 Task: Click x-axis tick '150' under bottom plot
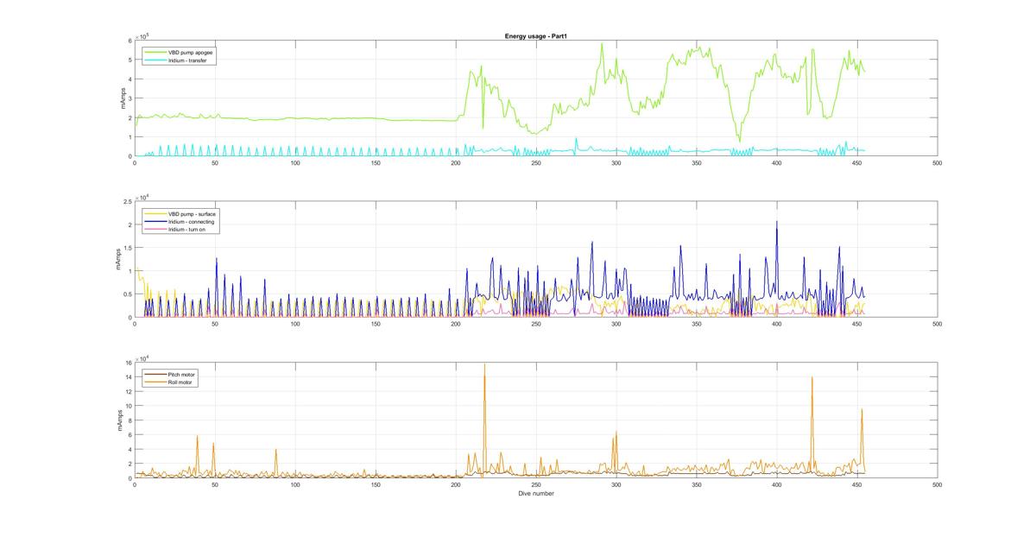click(376, 485)
